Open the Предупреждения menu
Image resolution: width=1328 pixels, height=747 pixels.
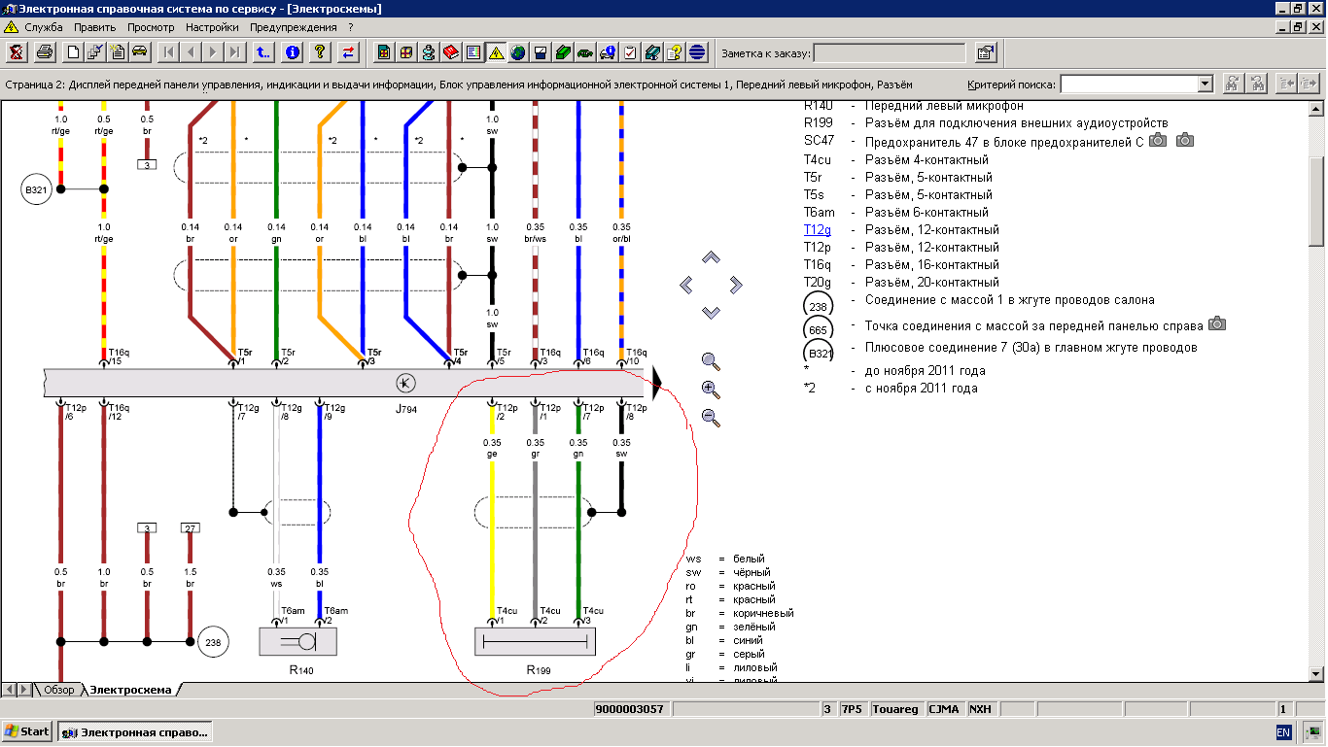(293, 27)
